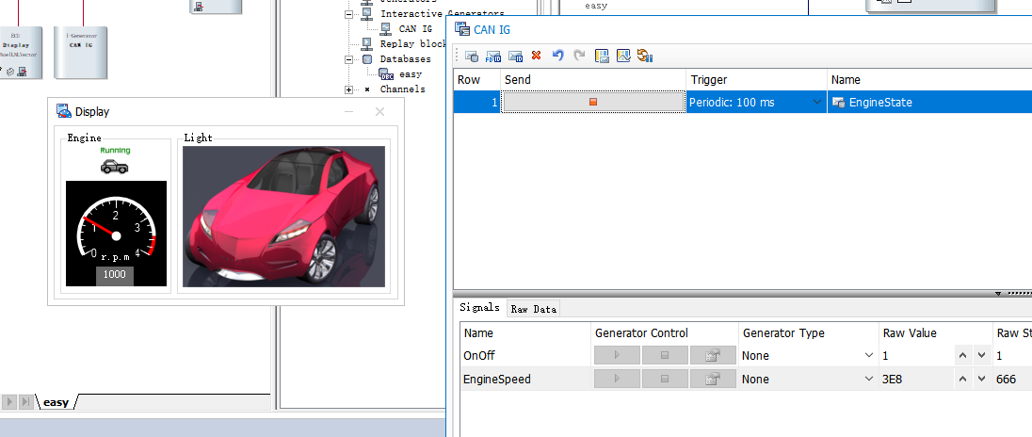Click the Databases cylinder icon
This screenshot has width=1032, height=437.
[366, 58]
